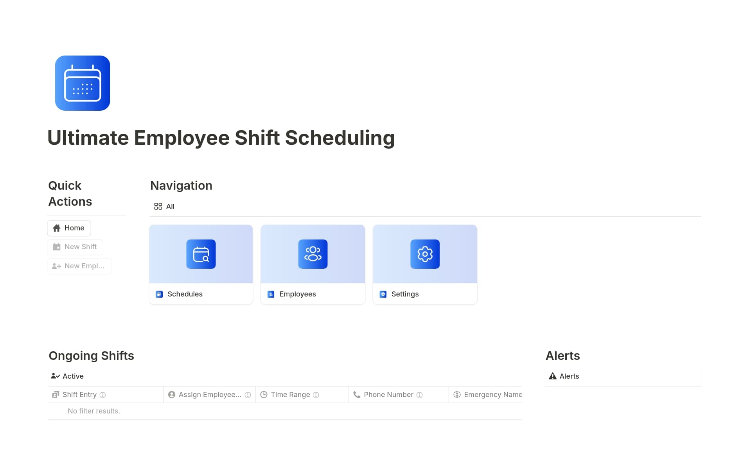This screenshot has height=469, width=751.
Task: Open Settings via the gear icon
Action: 425,254
